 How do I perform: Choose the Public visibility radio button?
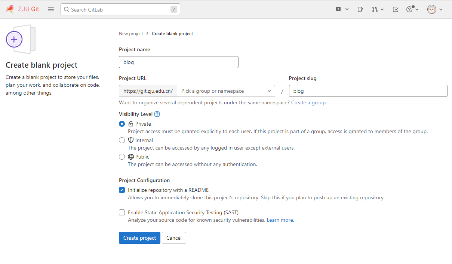(122, 157)
